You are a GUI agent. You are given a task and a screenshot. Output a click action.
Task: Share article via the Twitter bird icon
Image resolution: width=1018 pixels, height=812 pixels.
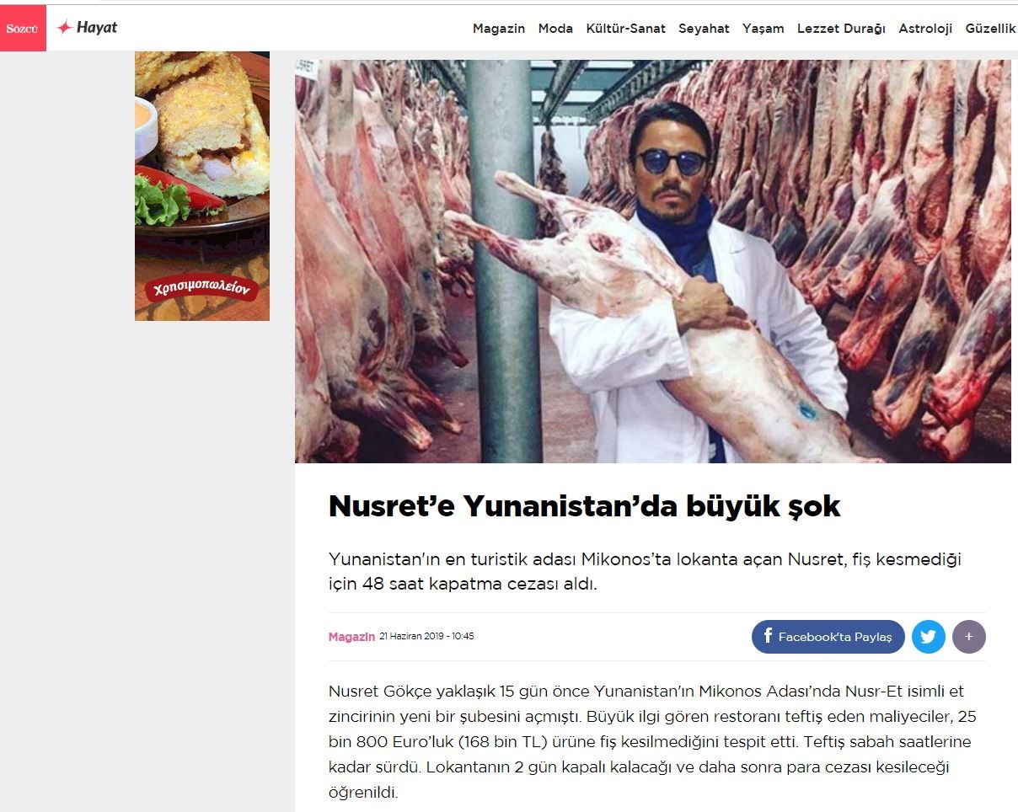pos(928,637)
